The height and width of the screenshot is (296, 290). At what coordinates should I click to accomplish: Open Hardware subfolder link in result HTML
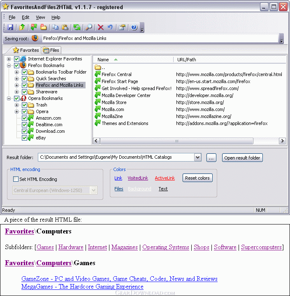click(x=71, y=247)
